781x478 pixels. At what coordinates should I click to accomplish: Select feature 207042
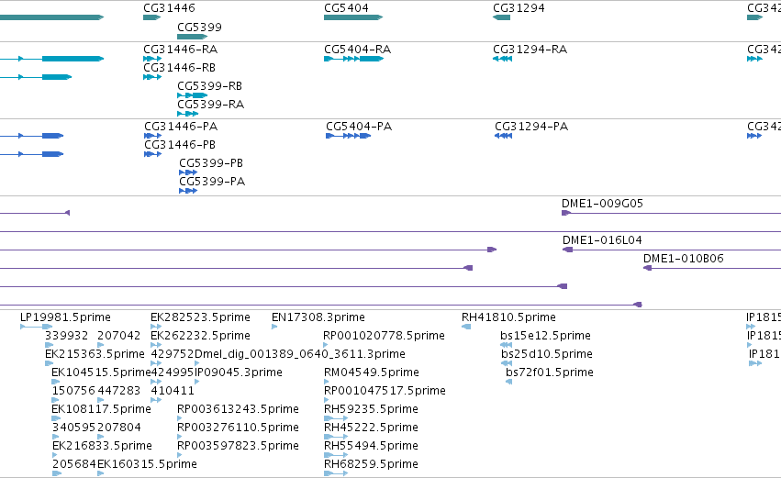tap(118, 336)
